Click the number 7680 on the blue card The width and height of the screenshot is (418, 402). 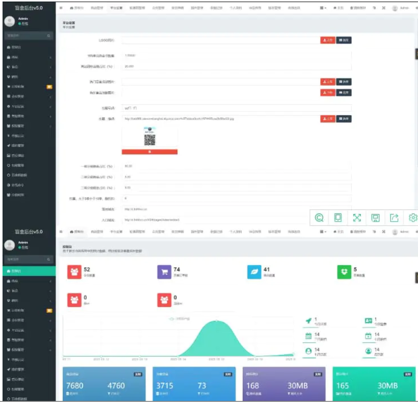click(74, 386)
